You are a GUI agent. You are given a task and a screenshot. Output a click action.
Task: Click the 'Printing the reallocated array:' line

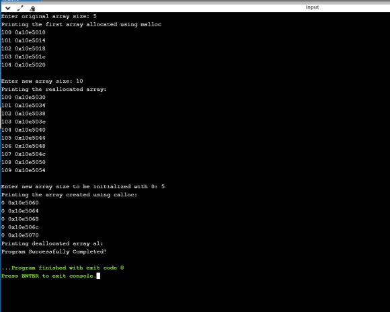pyautogui.click(x=54, y=89)
